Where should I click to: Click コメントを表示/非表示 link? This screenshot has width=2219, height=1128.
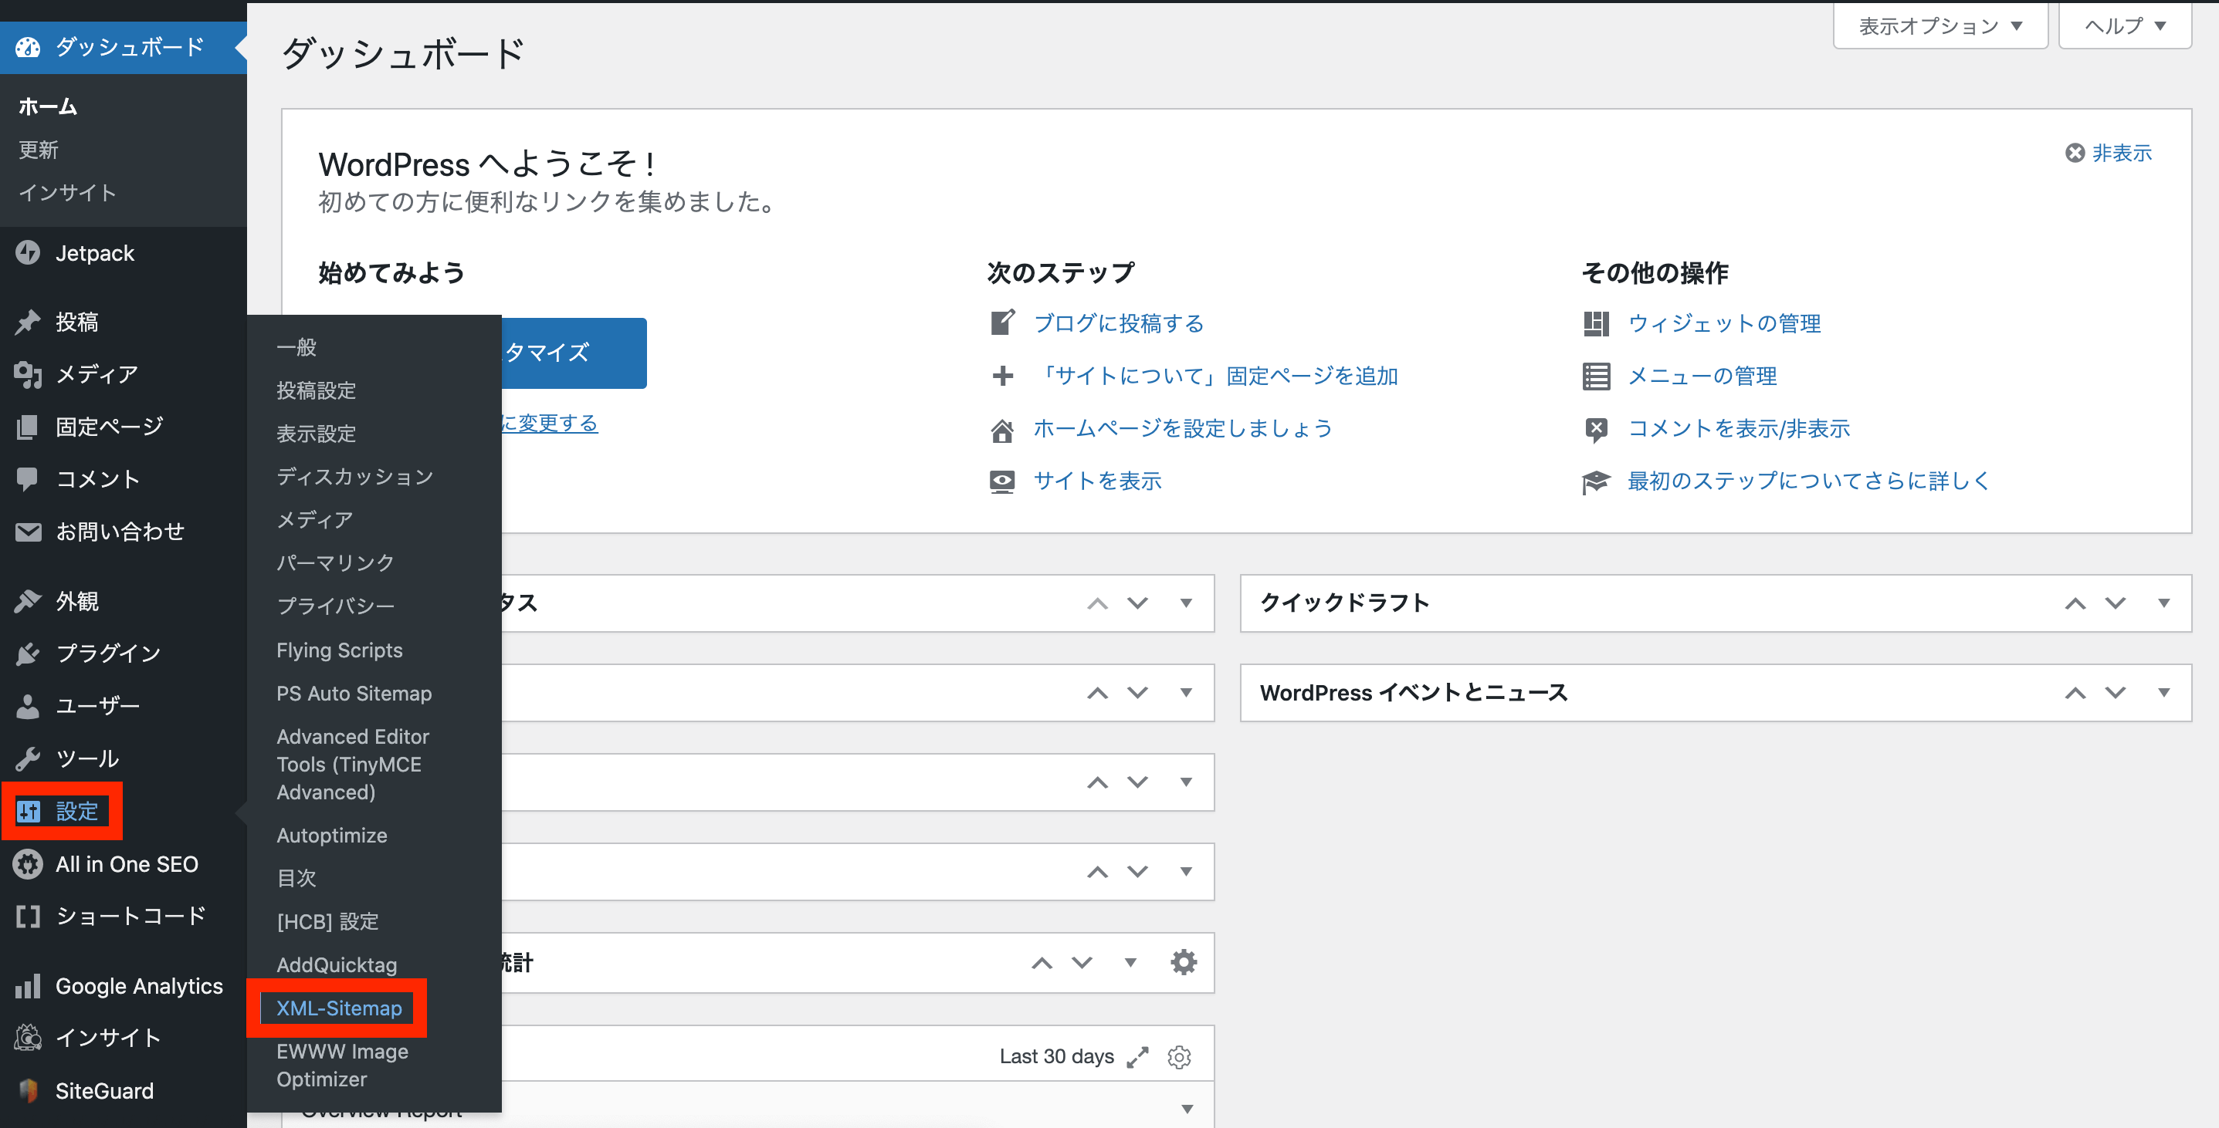pyautogui.click(x=1738, y=428)
